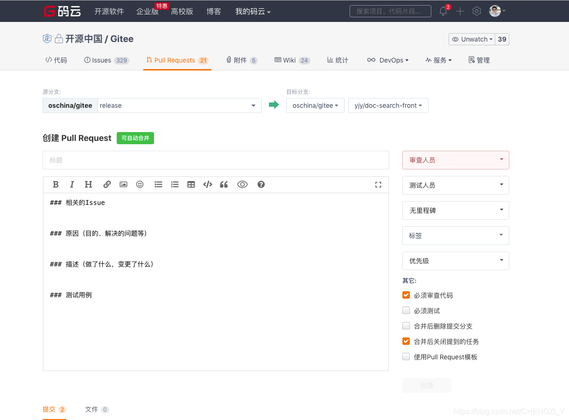The image size is (569, 420).
Task: Click the 可自动合并 badge
Action: click(135, 138)
